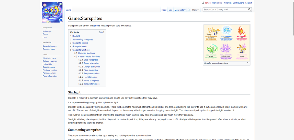The width and height of the screenshot is (294, 140).
Task: Click in the Search Cult of Galaxy Wiki field
Action: pyautogui.click(x=225, y=9)
